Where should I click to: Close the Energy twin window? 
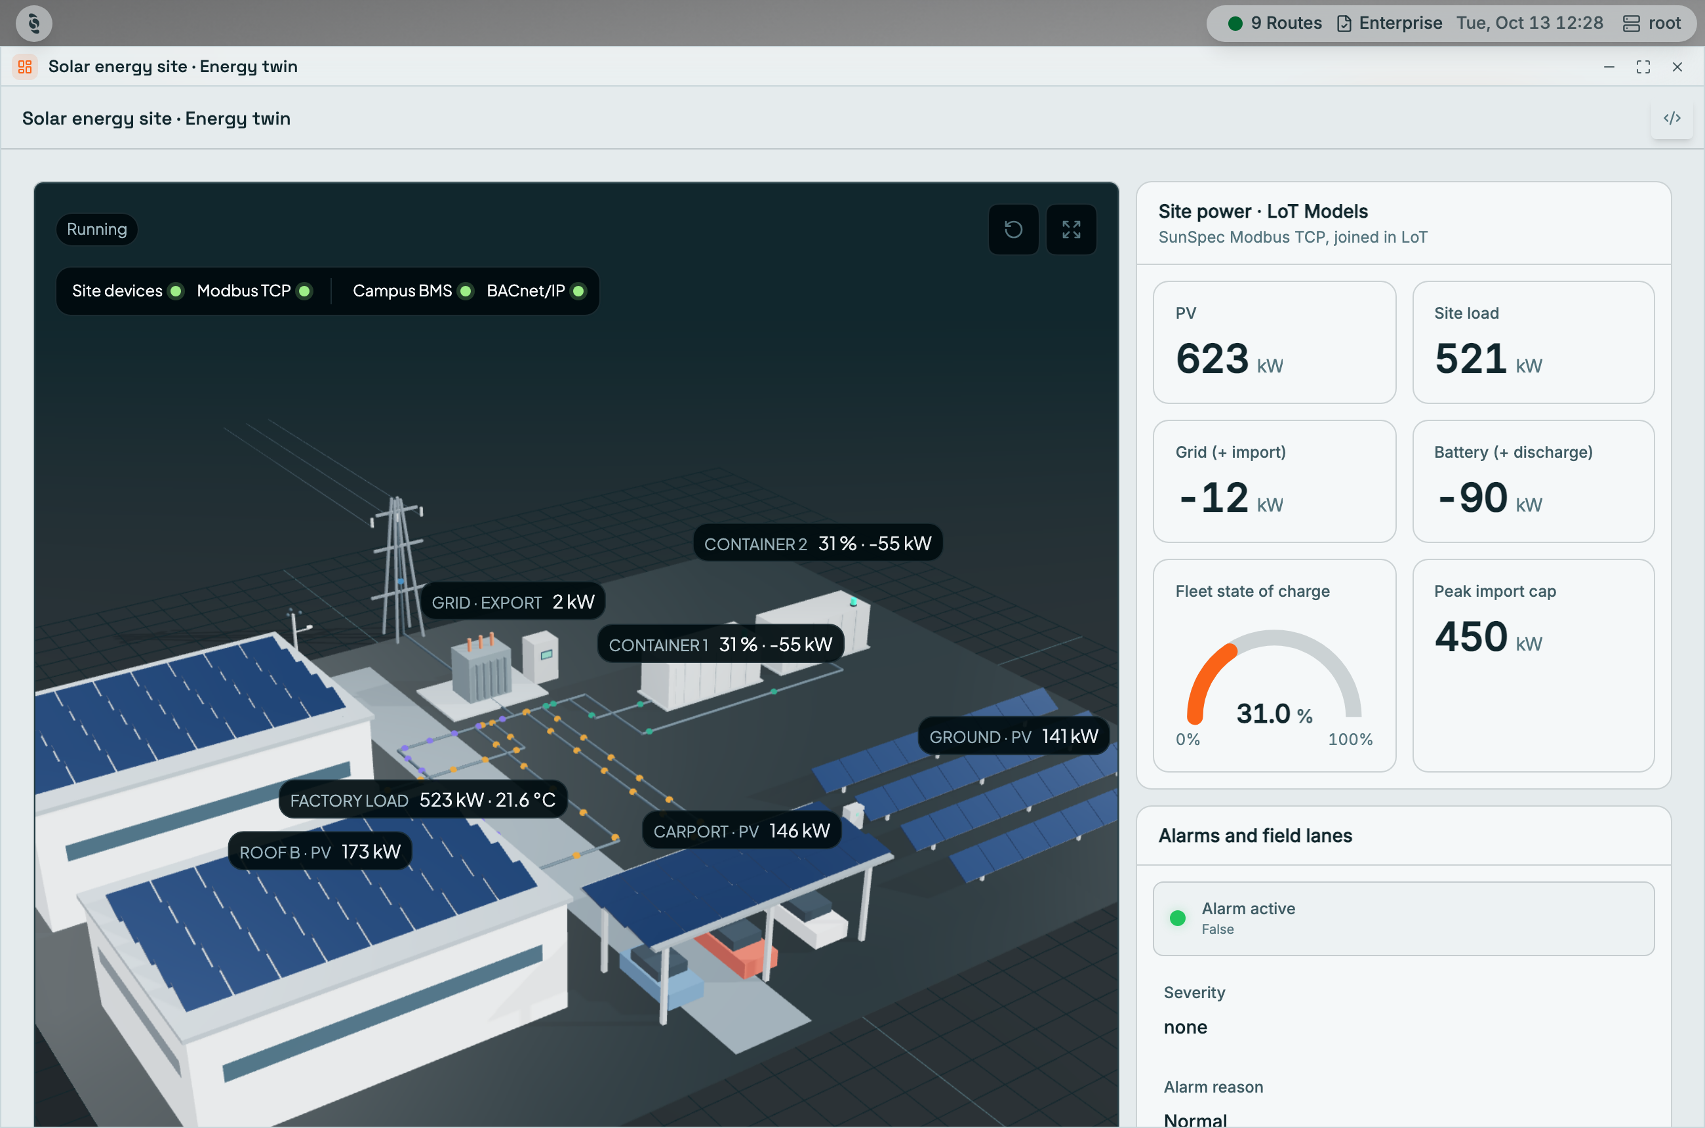[1677, 67]
